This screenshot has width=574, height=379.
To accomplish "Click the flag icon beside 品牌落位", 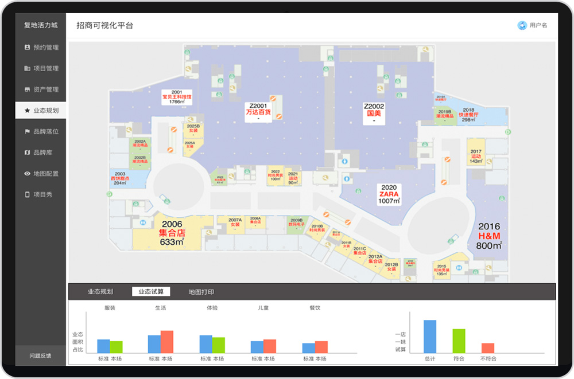I will click(27, 132).
